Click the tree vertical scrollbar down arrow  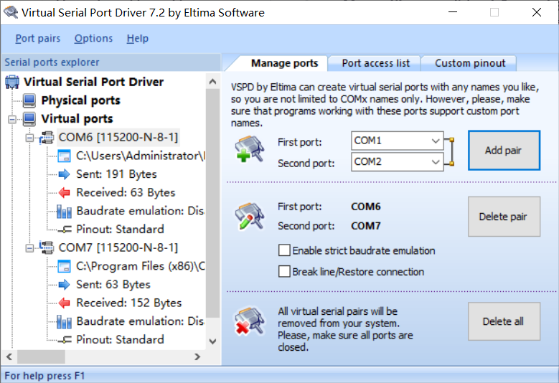coord(213,341)
